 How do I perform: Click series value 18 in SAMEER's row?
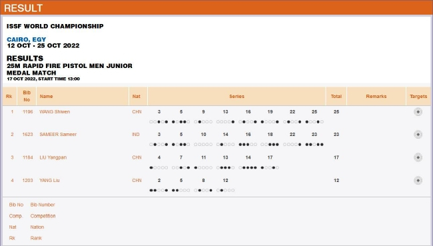click(x=270, y=134)
